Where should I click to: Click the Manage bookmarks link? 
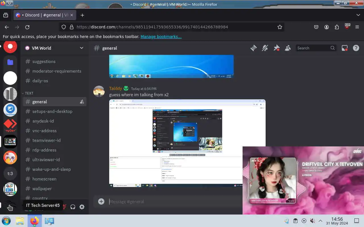coord(161,37)
